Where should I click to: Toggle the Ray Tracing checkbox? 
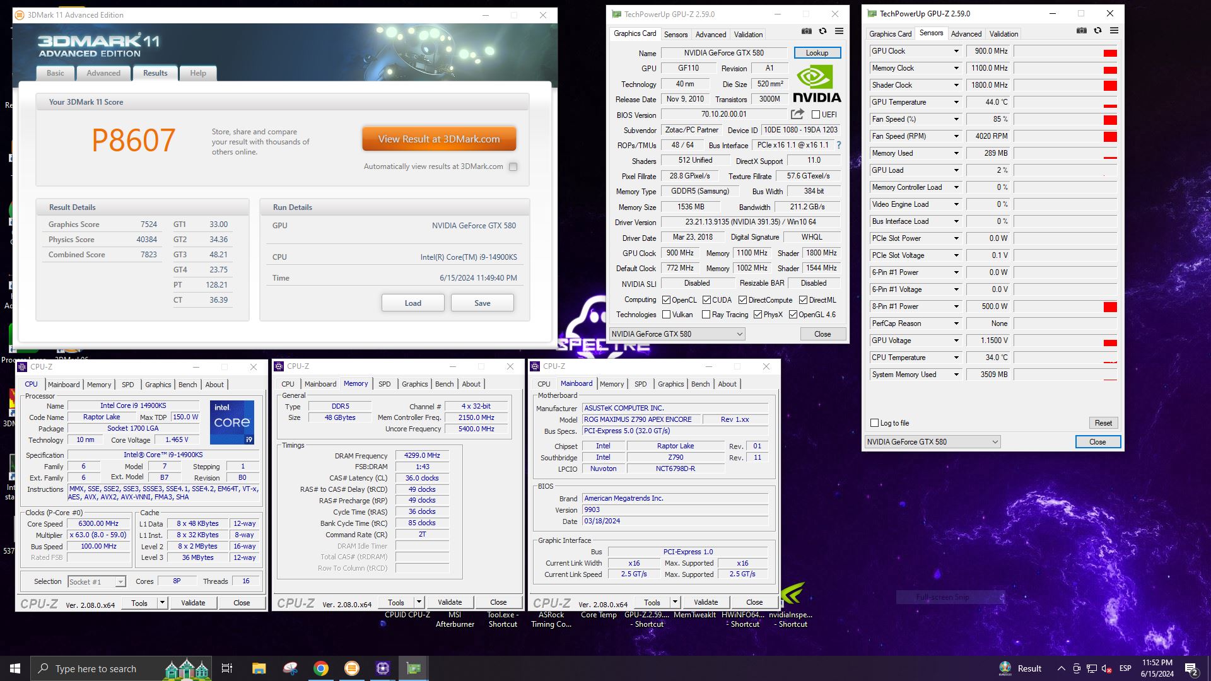706,315
